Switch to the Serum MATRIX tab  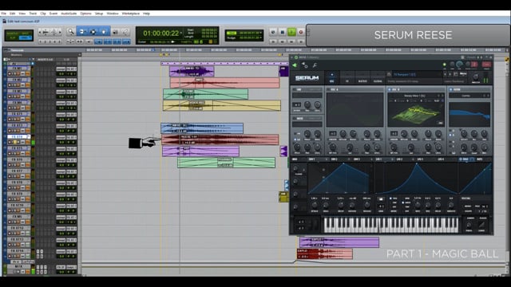(362, 77)
